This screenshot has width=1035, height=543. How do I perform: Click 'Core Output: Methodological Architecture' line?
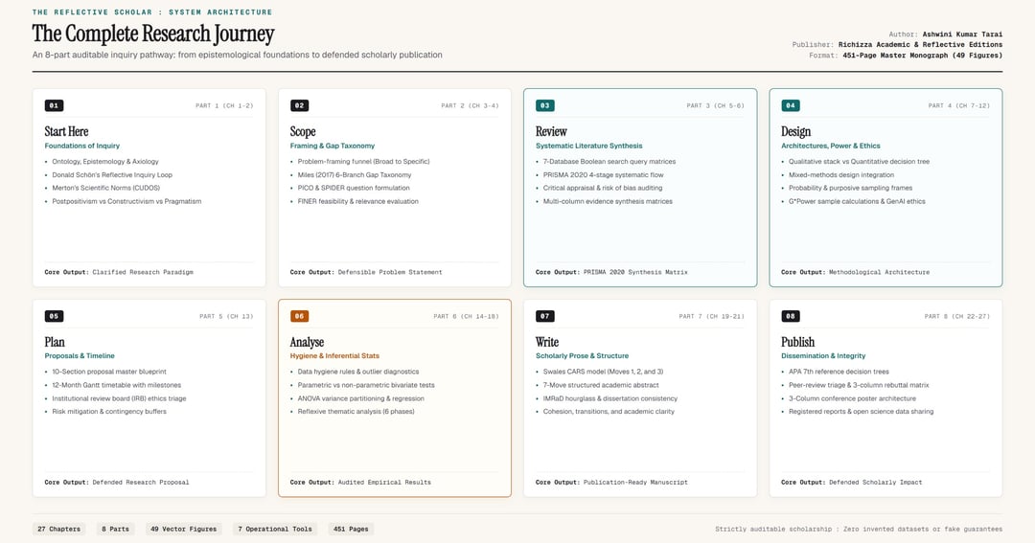(x=856, y=272)
